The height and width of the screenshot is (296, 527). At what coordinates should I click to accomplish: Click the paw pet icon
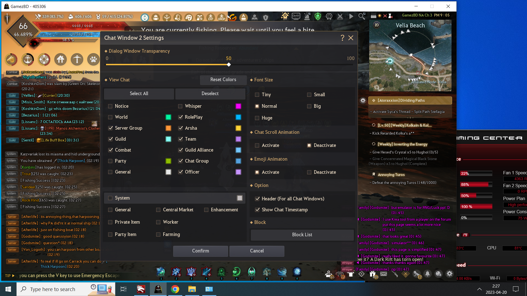(93, 59)
